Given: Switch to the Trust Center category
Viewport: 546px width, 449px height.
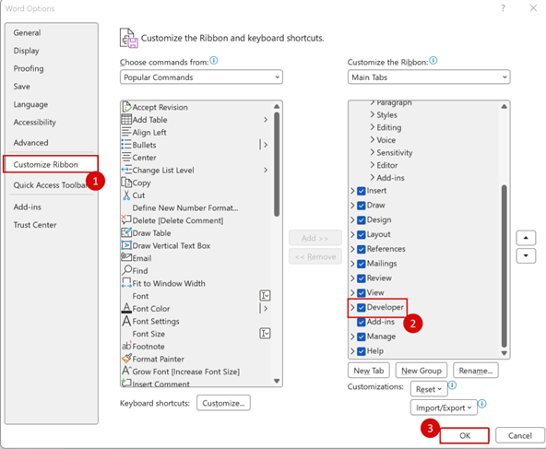Looking at the screenshot, I should tap(35, 225).
